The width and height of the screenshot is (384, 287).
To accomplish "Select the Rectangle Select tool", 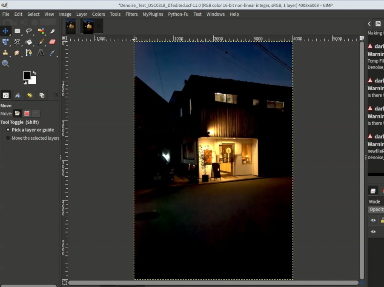I will coord(17,31).
